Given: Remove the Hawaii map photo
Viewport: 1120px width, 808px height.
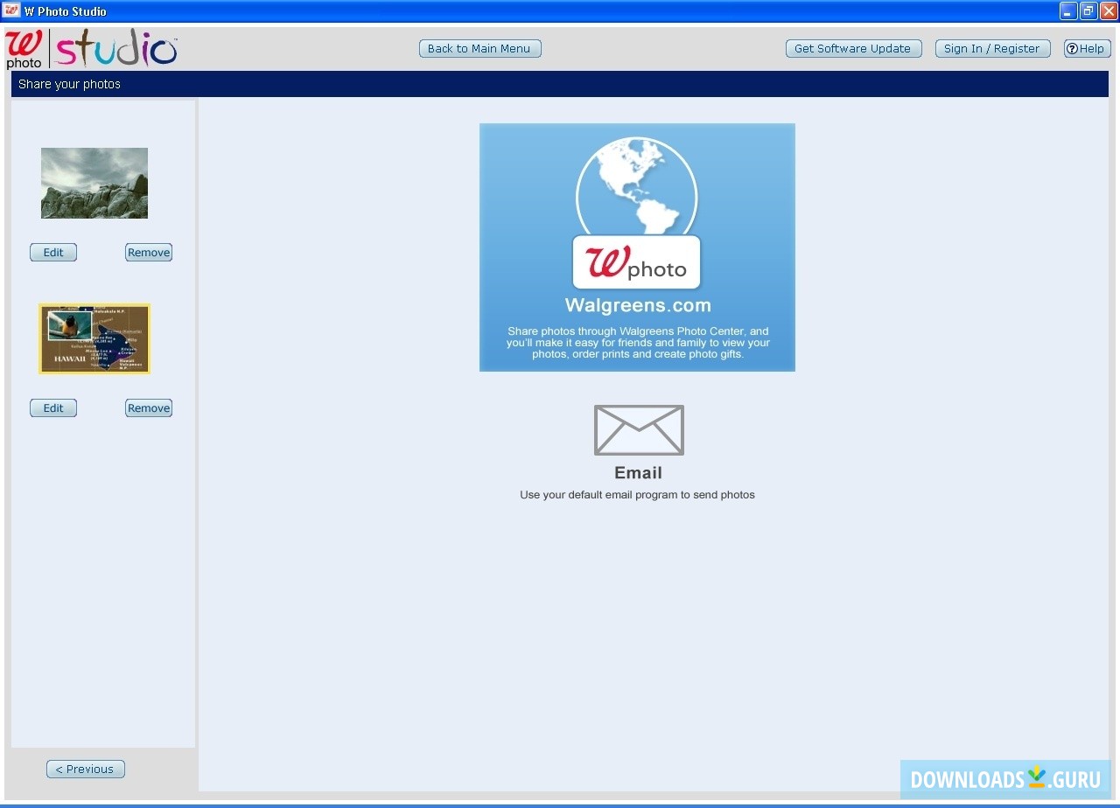Looking at the screenshot, I should 149,408.
